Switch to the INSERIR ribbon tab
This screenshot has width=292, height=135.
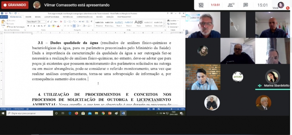tap(28, 17)
